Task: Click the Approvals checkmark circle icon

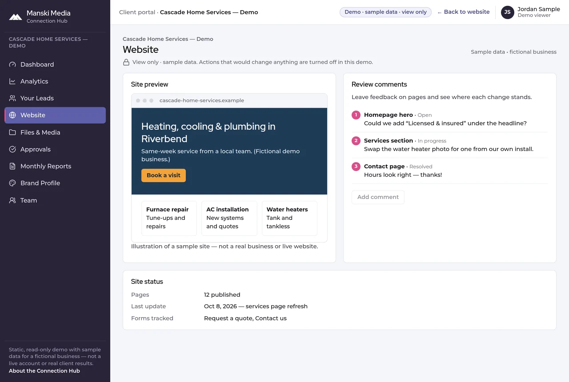Action: [x=12, y=149]
